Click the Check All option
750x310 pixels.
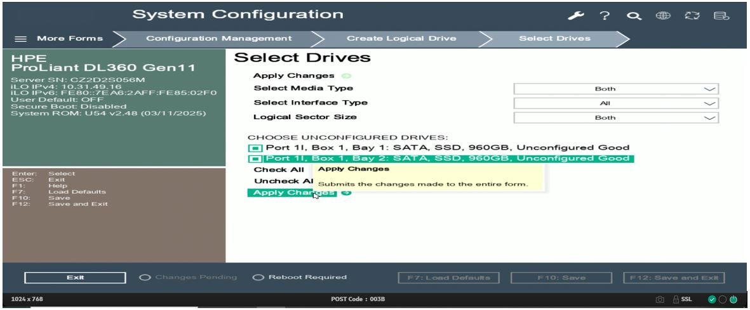pos(279,169)
